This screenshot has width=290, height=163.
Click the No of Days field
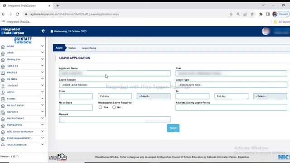[76, 108]
